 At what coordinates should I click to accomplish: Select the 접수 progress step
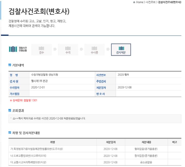[41, 50]
